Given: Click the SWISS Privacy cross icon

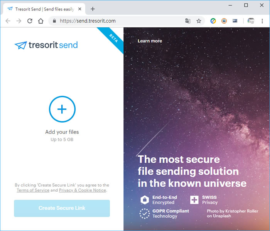Looking at the screenshot, I should pos(194,200).
